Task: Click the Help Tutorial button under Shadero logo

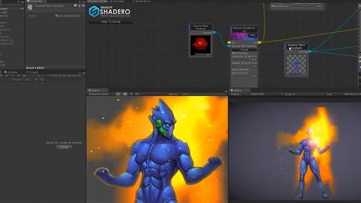Action: point(111,21)
